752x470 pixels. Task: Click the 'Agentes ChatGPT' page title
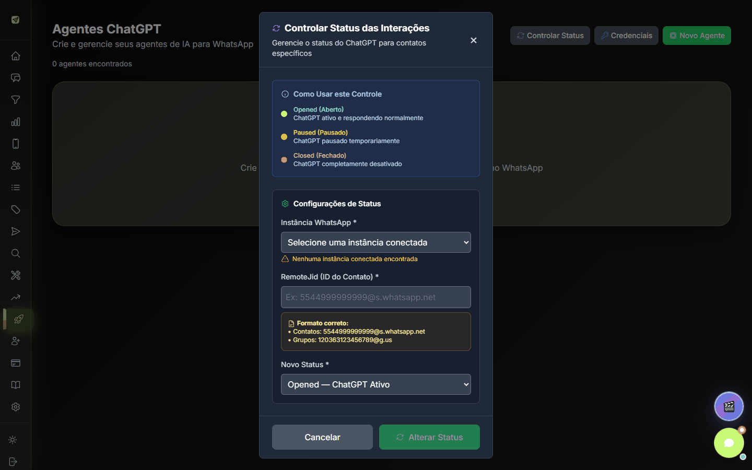107,29
